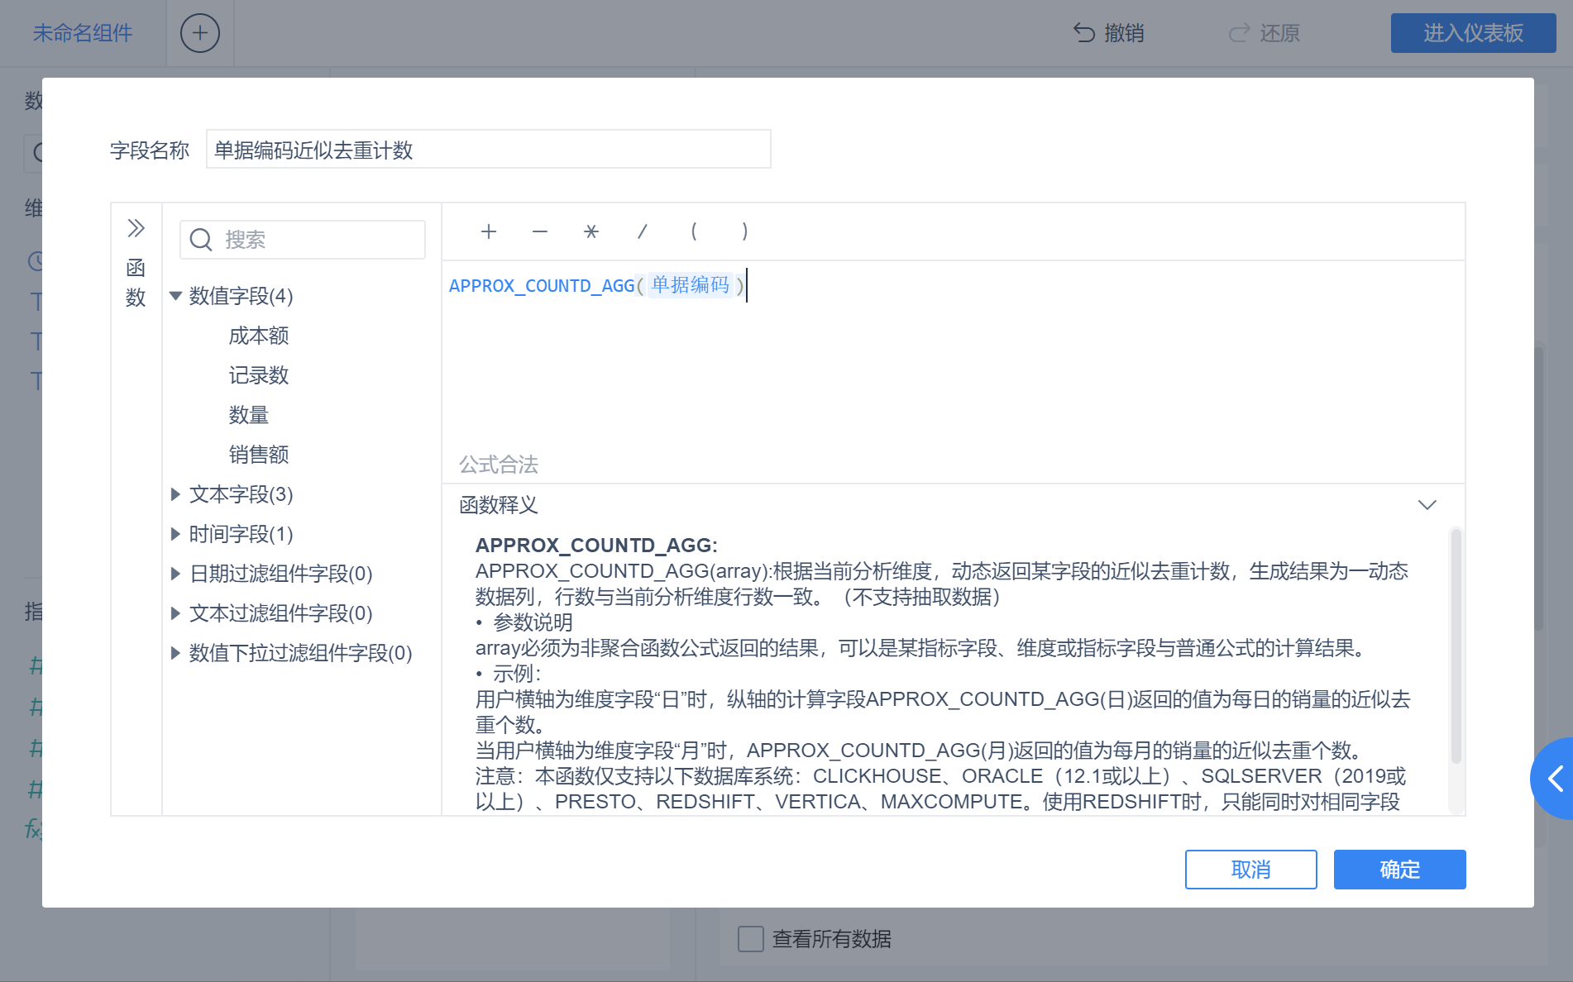
Task: Click the search magnifier icon
Action: click(x=201, y=240)
